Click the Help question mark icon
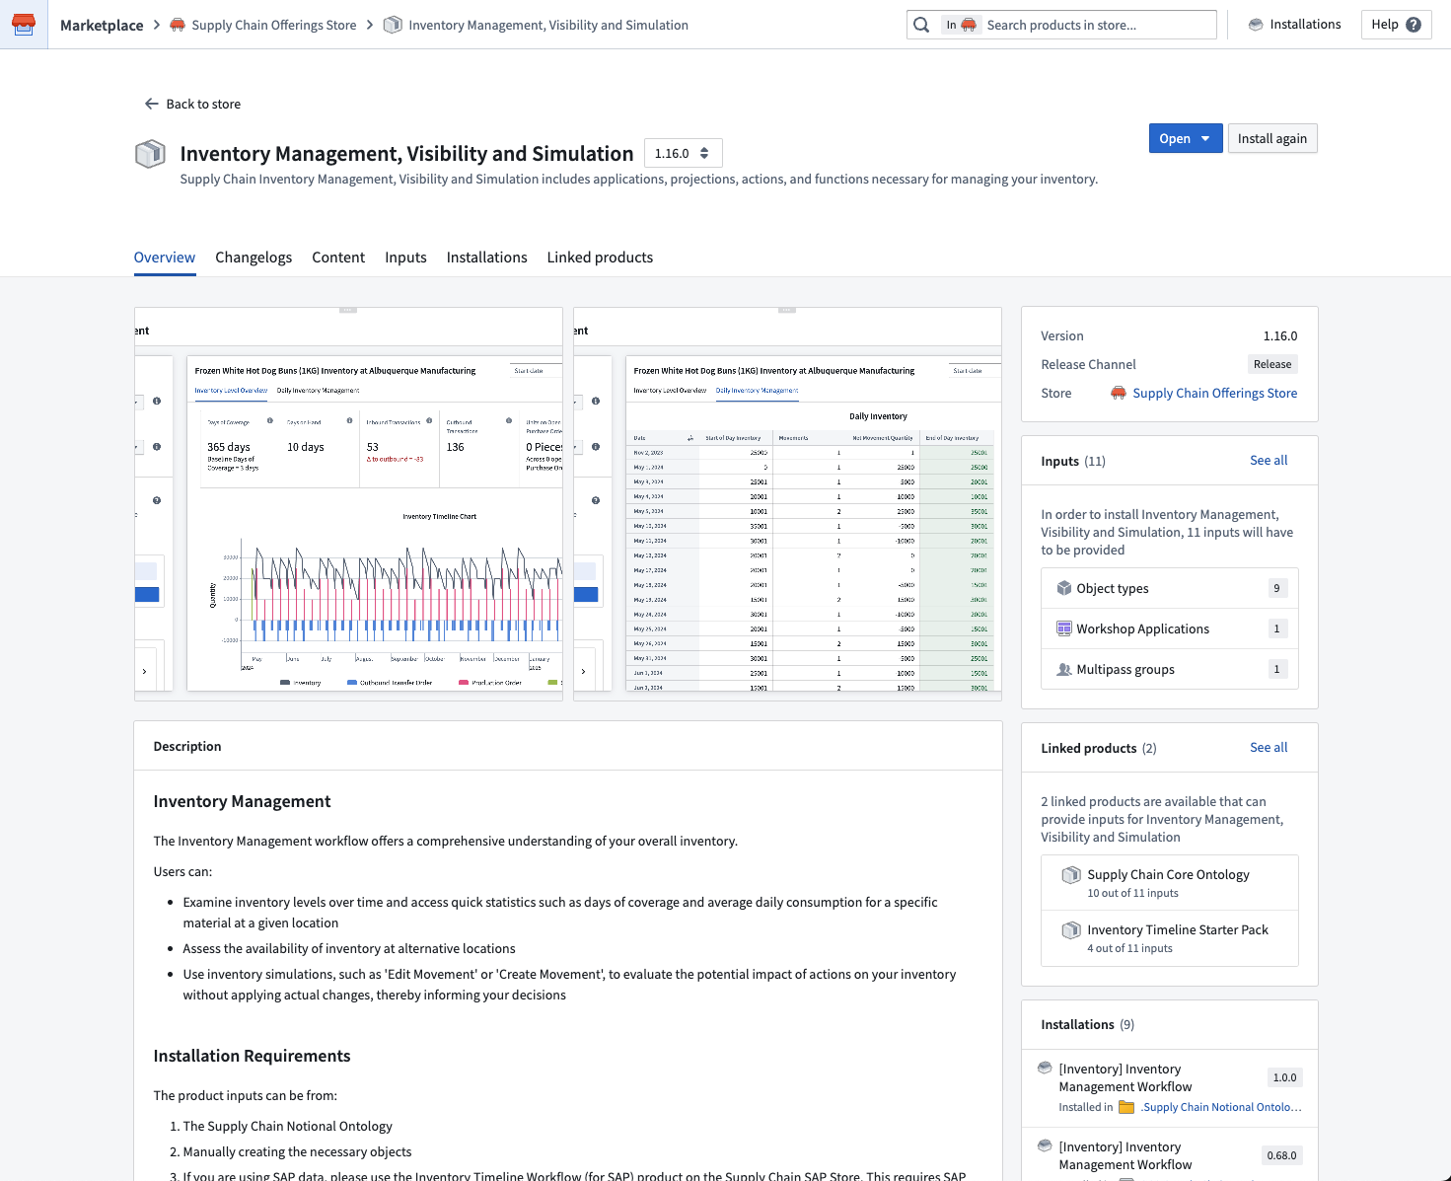 1414,25
